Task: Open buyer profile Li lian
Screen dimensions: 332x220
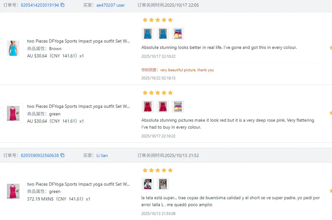Action: (x=102, y=155)
